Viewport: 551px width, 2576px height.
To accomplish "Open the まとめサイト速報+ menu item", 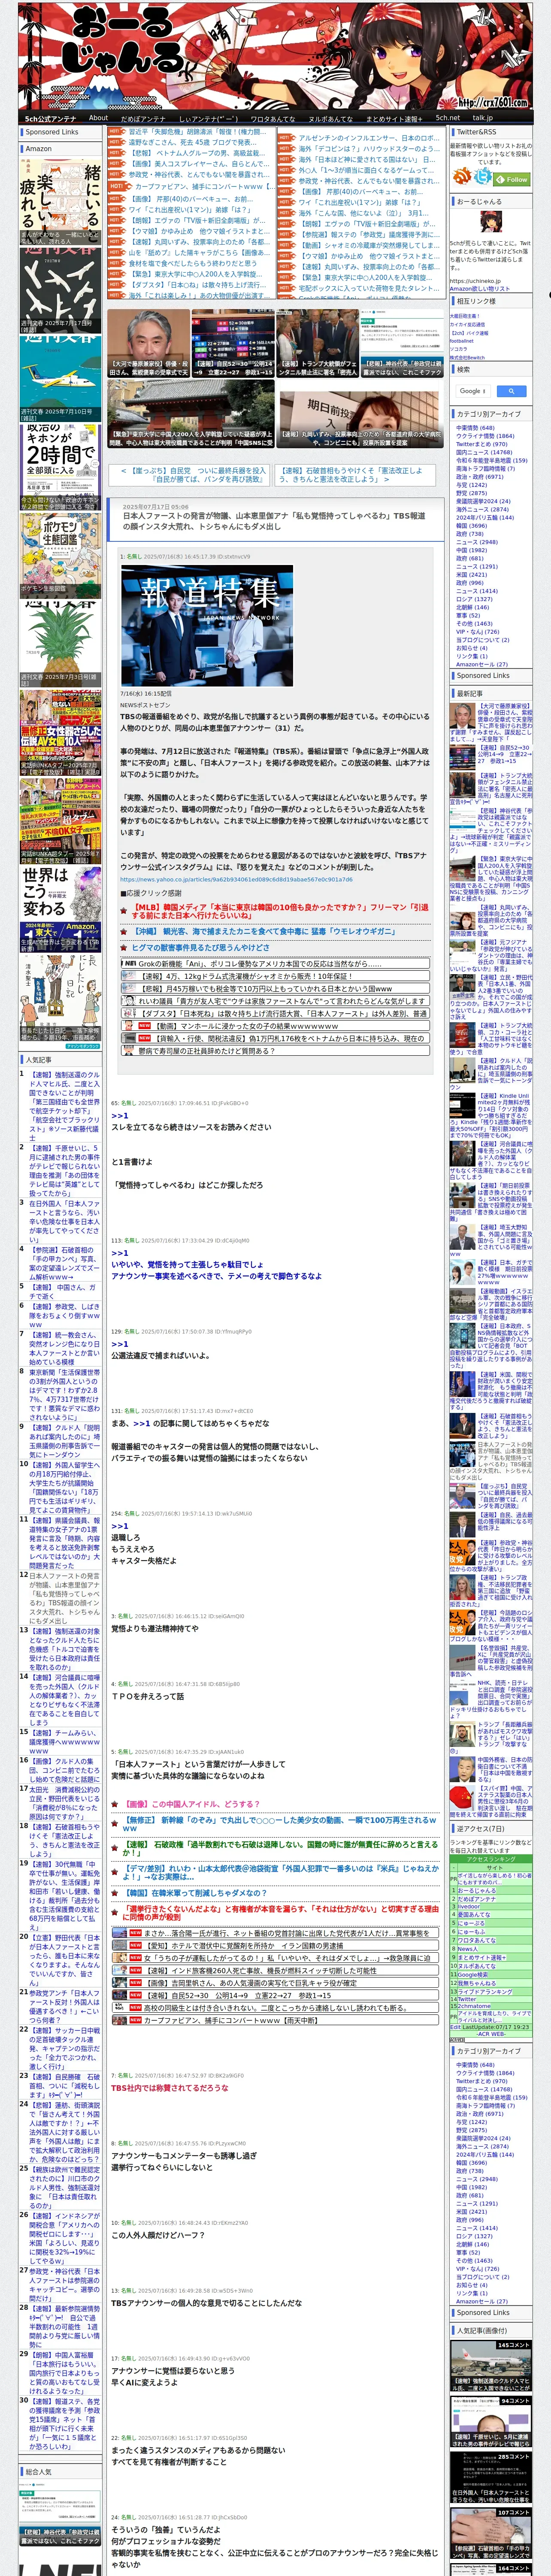I will (x=394, y=118).
